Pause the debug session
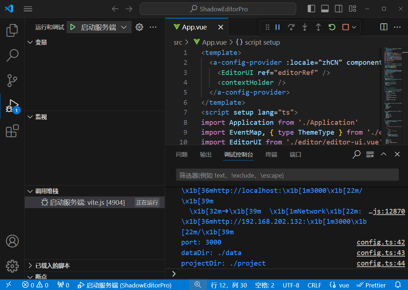The width and height of the screenshot is (408, 290). (278, 27)
